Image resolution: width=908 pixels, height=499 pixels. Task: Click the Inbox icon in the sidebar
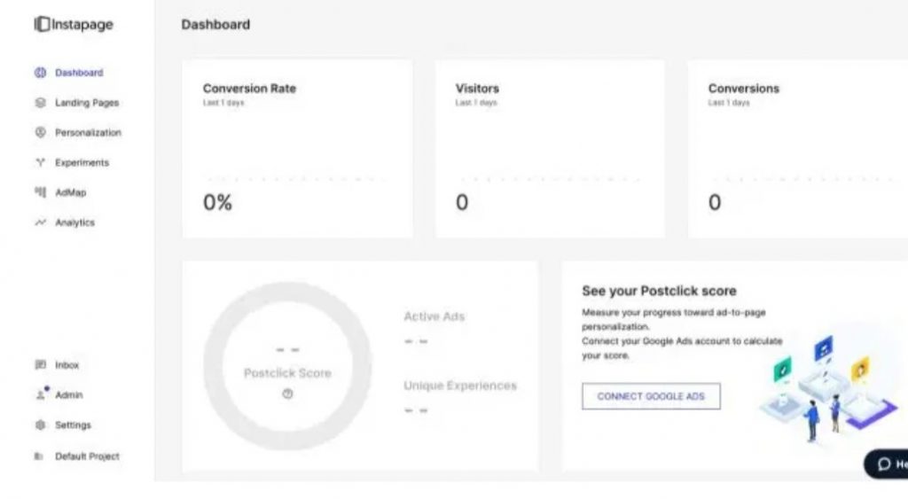40,365
